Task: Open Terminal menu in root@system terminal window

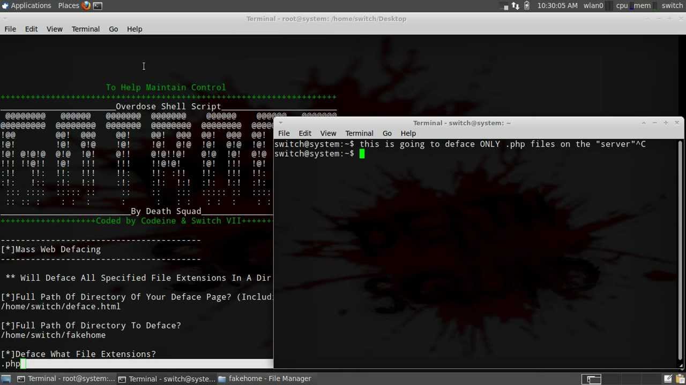Action: pyautogui.click(x=85, y=29)
